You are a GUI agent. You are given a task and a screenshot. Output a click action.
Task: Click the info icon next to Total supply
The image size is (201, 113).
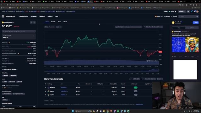pos(8,58)
